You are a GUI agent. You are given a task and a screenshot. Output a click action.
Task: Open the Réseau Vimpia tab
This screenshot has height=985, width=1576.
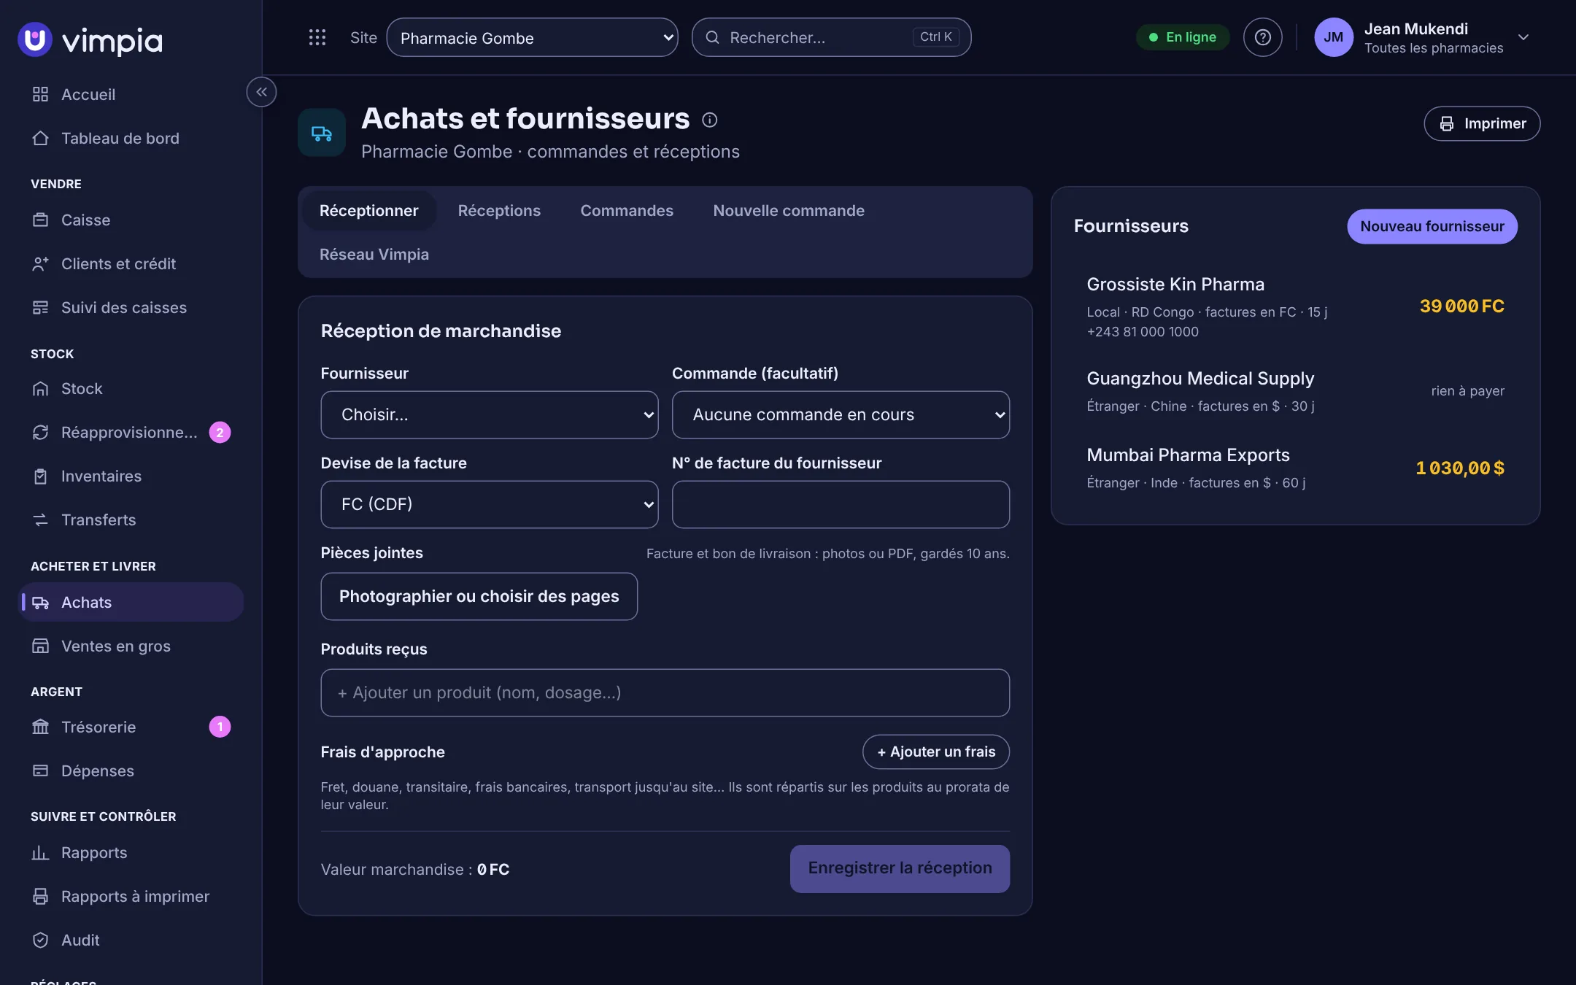coord(374,254)
